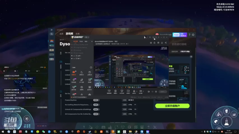Click the game cube icon in wheel
Image resolution: width=239 pixels, height=134 pixels.
point(216,121)
